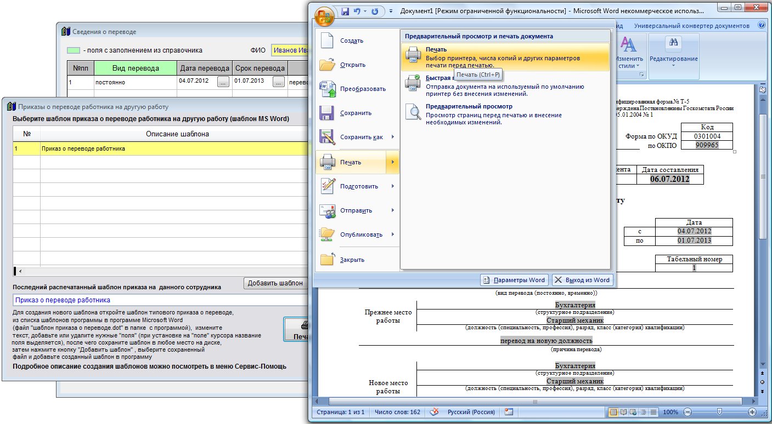This screenshot has height=424, width=772.
Task: Expand the Сохранить как submenu arrow
Action: coord(393,137)
